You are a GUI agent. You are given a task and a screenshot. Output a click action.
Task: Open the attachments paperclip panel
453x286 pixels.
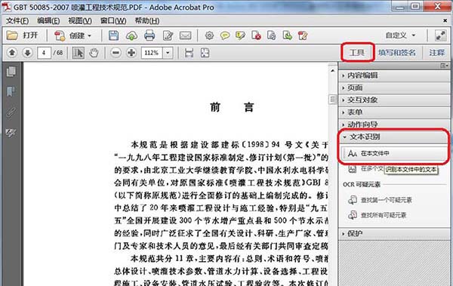pos(11,112)
